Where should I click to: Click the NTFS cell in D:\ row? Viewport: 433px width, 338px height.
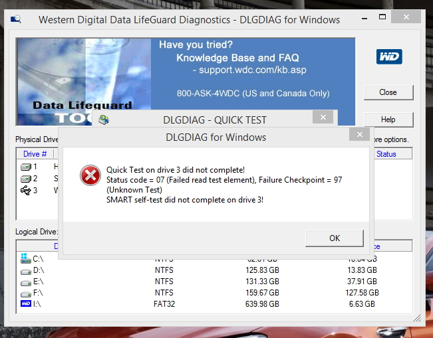click(164, 270)
